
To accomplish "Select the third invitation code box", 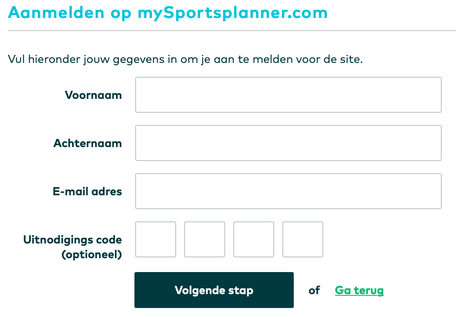I will point(254,239).
